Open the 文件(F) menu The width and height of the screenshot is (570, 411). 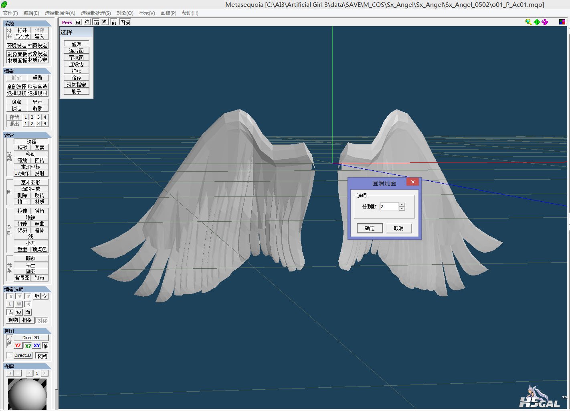click(x=10, y=13)
